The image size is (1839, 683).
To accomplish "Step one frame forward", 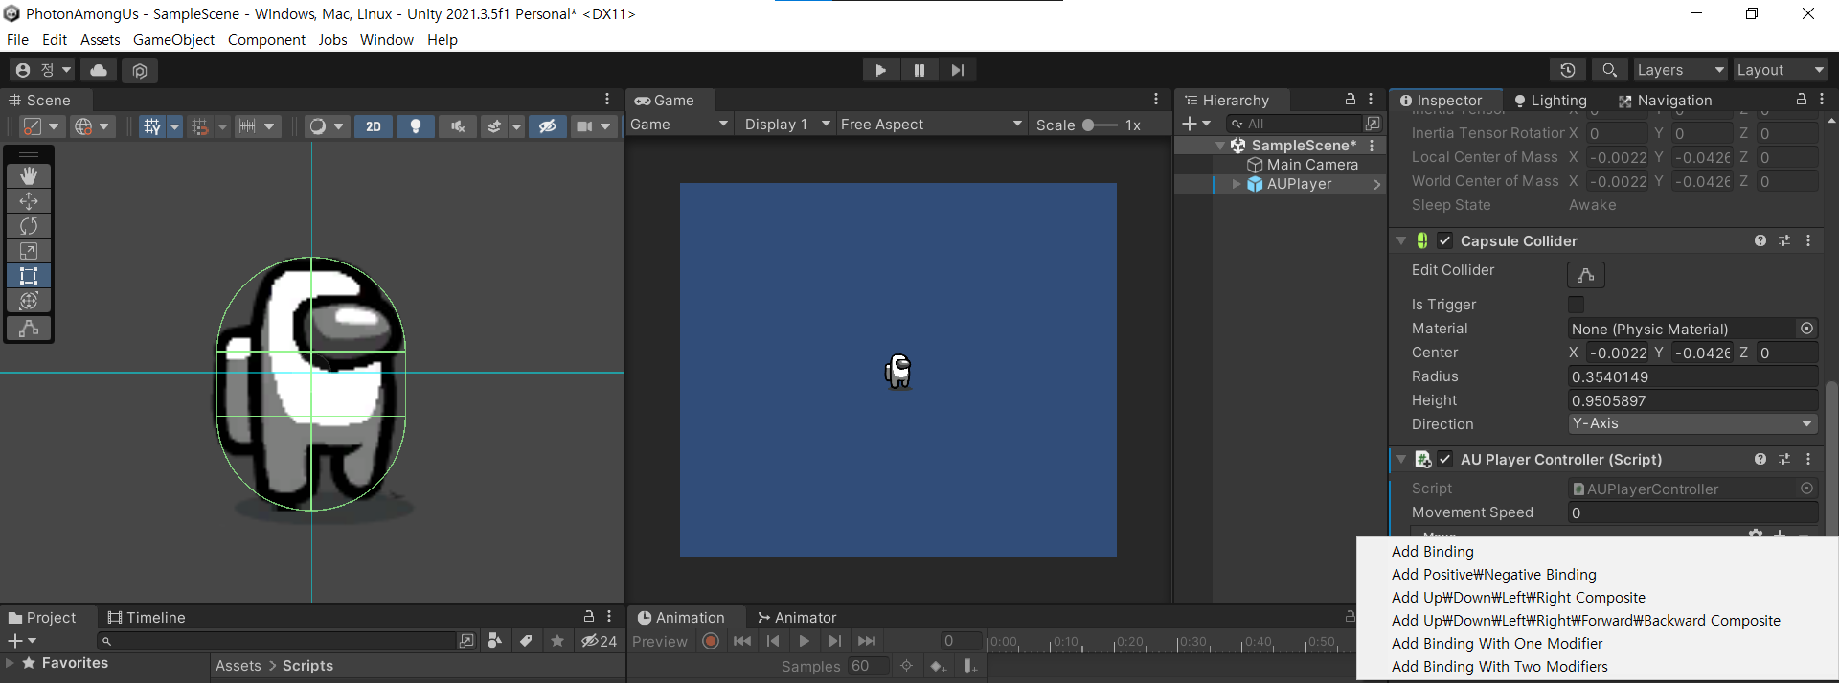I will (957, 70).
